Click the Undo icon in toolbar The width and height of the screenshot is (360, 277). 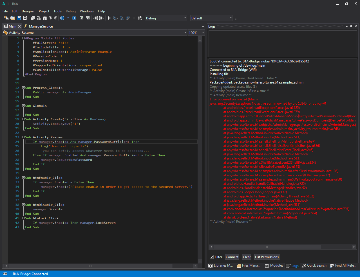coord(50,18)
